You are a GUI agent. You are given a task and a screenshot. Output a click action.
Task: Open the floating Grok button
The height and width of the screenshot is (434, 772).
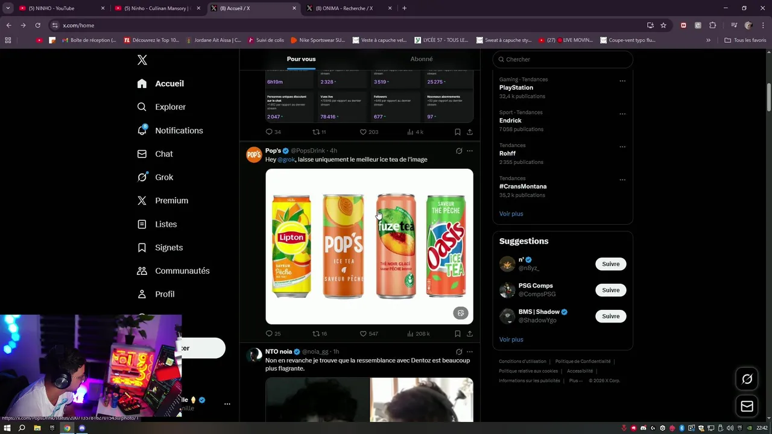(747, 379)
